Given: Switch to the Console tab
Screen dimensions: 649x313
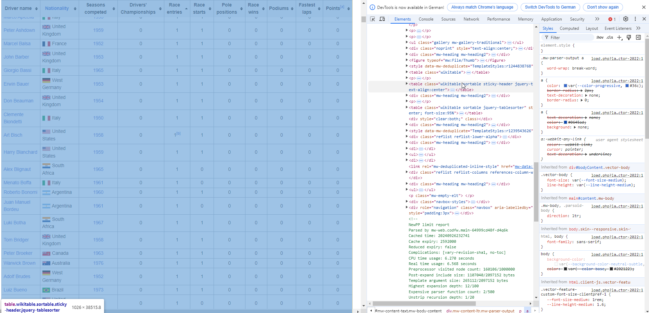Looking at the screenshot, I should click(x=426, y=19).
